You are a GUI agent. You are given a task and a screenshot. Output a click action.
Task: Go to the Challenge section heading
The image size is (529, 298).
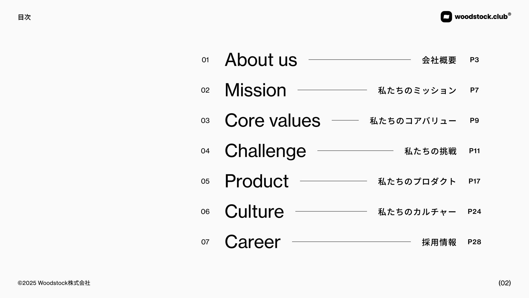tap(265, 151)
